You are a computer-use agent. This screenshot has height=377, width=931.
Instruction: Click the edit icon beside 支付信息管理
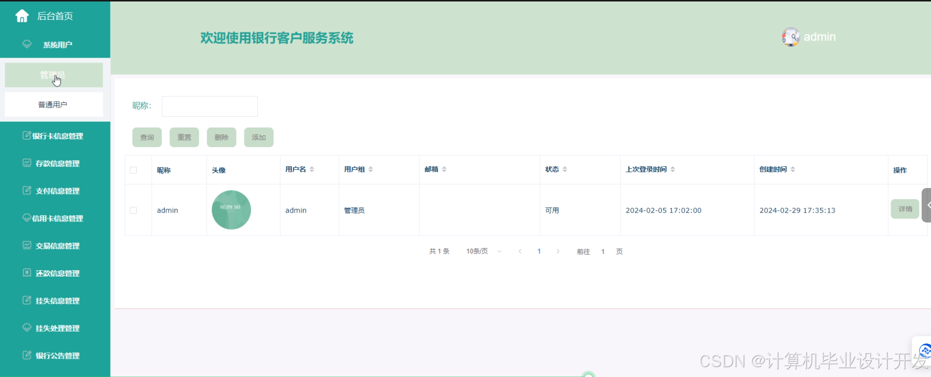tap(27, 190)
